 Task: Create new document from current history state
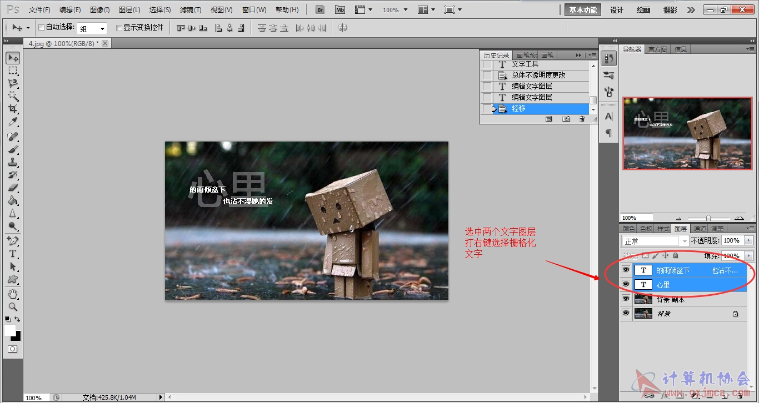tap(548, 119)
